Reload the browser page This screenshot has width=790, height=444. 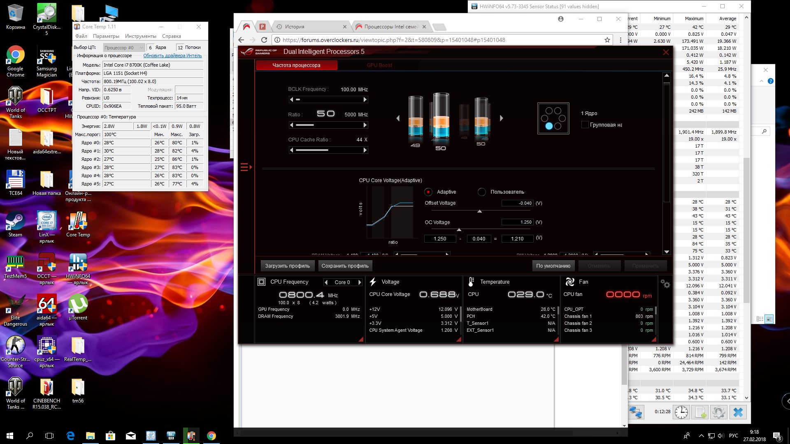tap(264, 40)
